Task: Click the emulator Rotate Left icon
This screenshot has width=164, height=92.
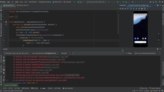Action: tap(128, 9)
